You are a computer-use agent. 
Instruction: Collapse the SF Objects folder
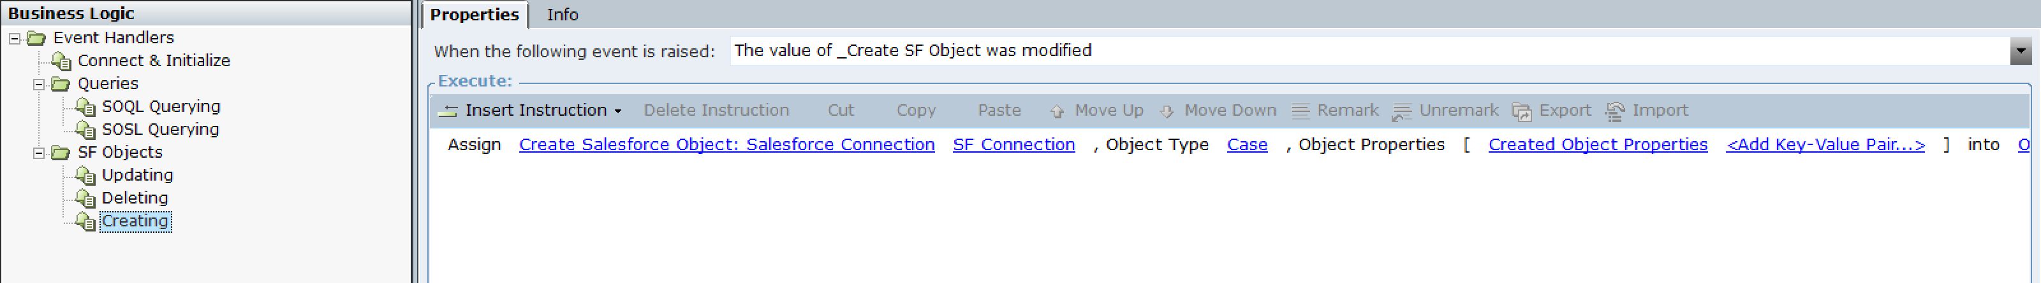[x=39, y=153]
